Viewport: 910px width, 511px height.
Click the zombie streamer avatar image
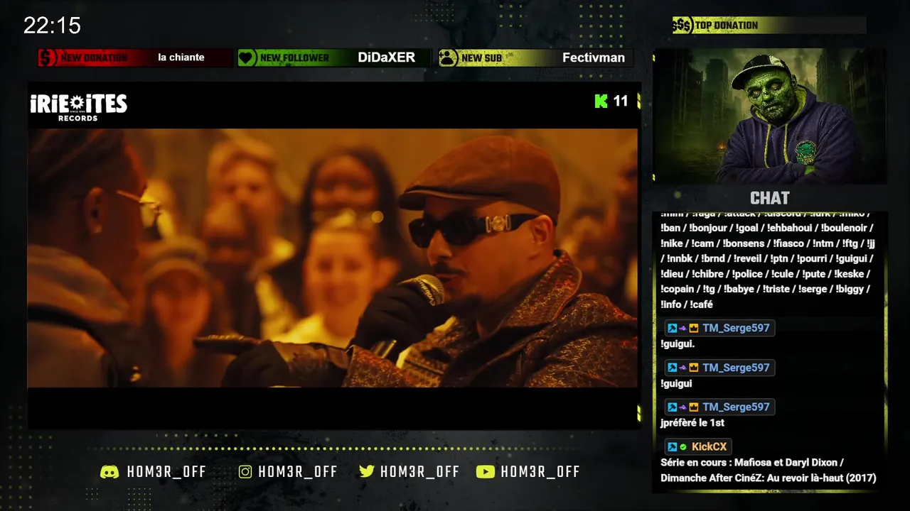click(769, 116)
